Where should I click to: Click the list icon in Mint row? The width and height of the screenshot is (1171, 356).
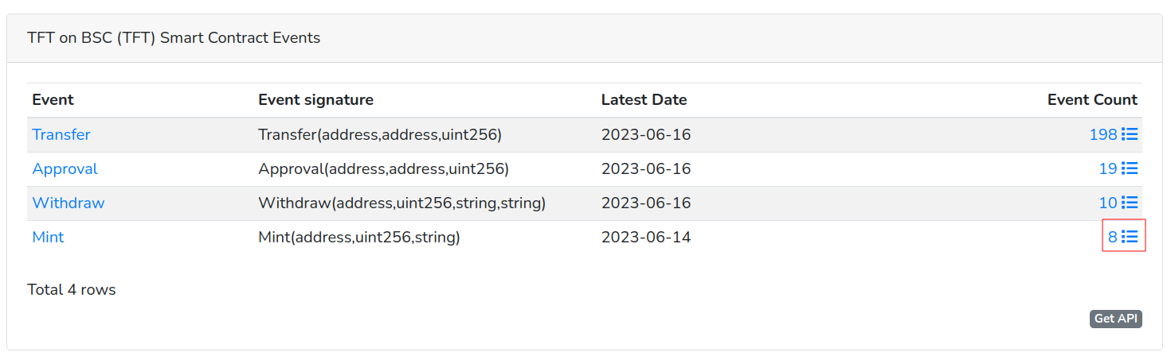[1130, 237]
